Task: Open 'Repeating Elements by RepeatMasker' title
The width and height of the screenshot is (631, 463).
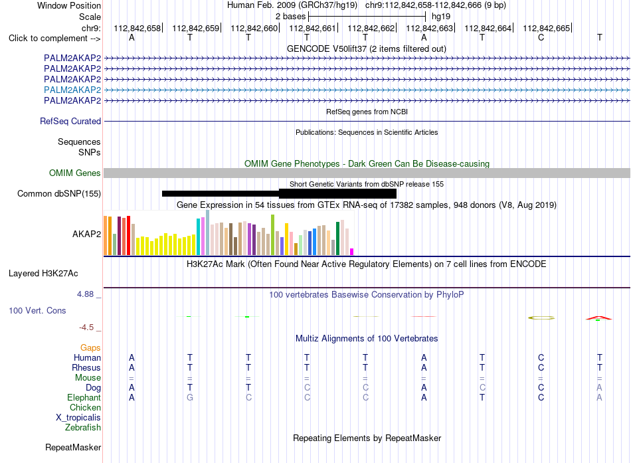Action: click(x=367, y=438)
